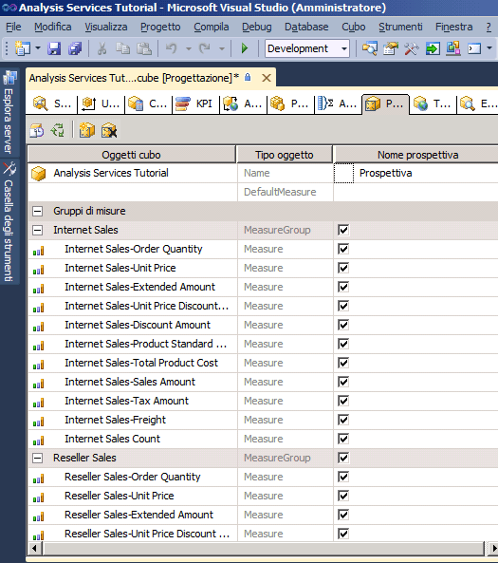Image resolution: width=498 pixels, height=563 pixels.
Task: Collapse the Internet Sales measure group
Action: tap(37, 230)
